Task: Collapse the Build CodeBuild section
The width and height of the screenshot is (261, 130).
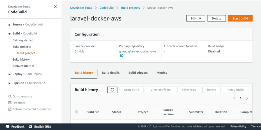Action: [x=9, y=34]
